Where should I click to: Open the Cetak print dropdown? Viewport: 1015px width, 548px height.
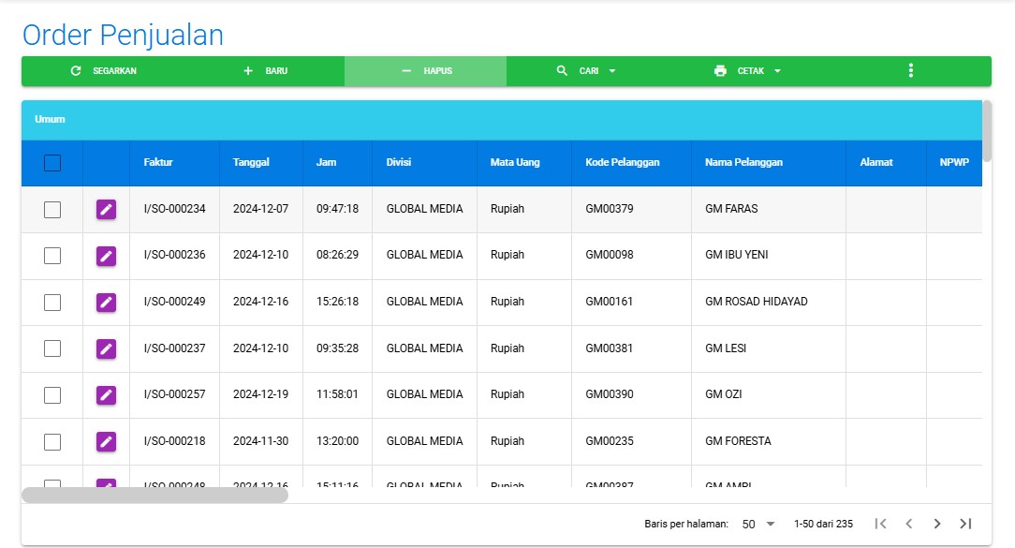747,71
